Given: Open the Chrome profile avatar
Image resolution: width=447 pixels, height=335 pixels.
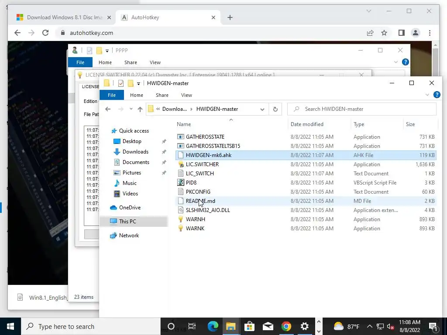Looking at the screenshot, I should click(x=416, y=33).
